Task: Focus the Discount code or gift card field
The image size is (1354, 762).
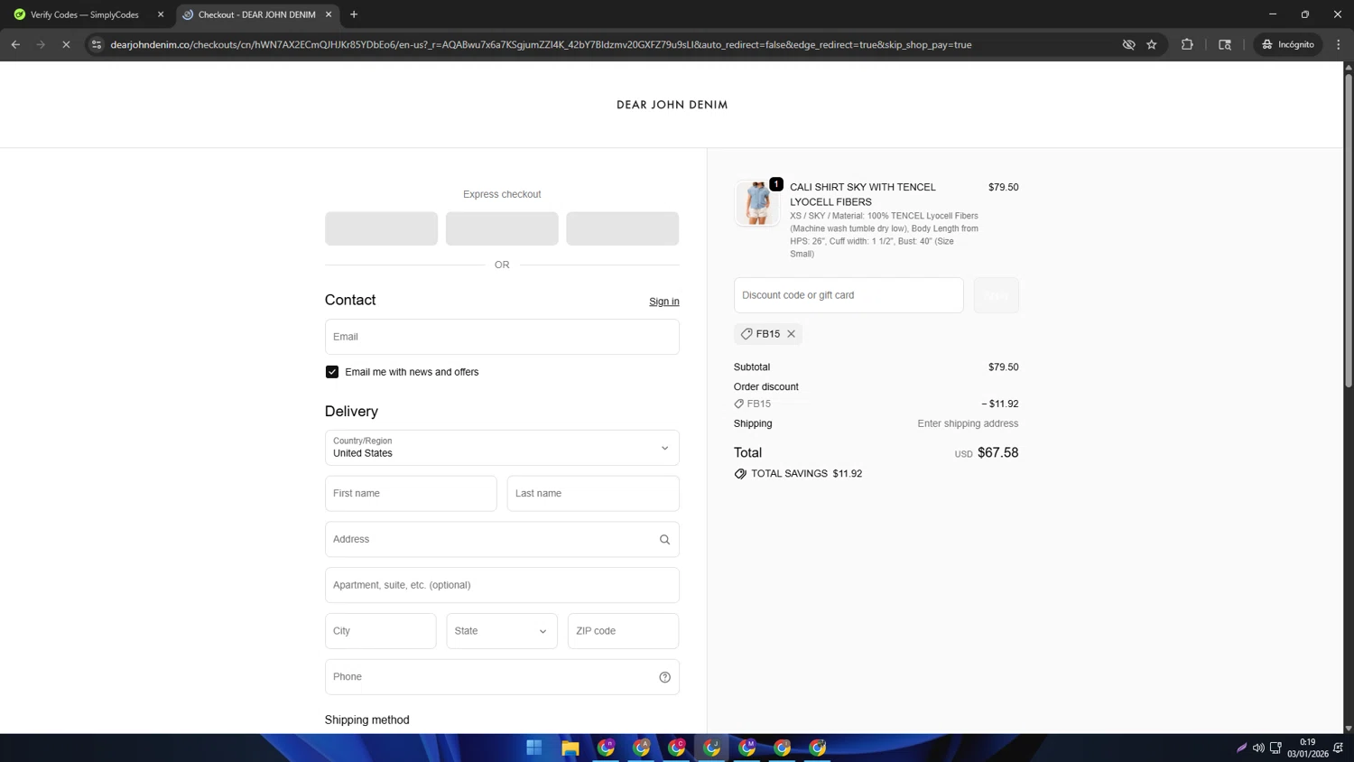Action: (849, 295)
